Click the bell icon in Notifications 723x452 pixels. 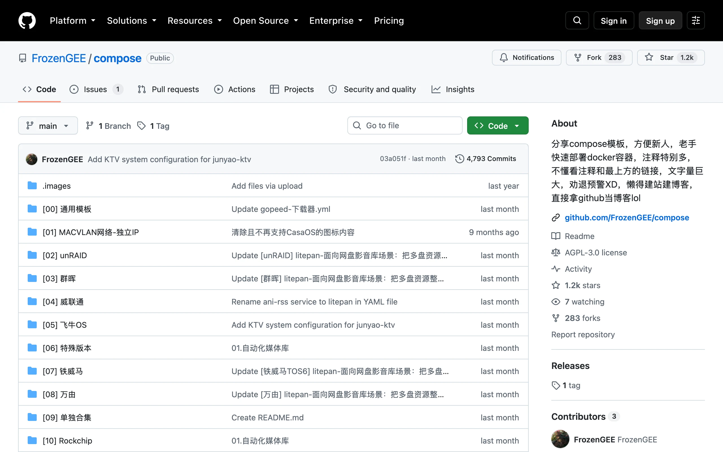coord(504,58)
